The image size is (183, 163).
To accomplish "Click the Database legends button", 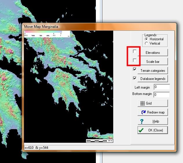I will pos(153,79).
